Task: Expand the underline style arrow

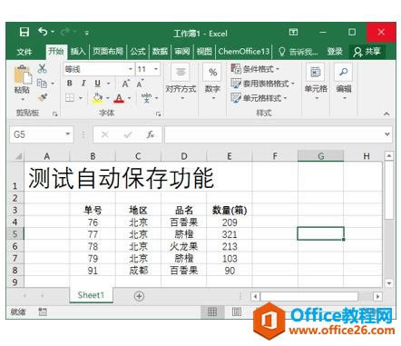Action: click(108, 84)
